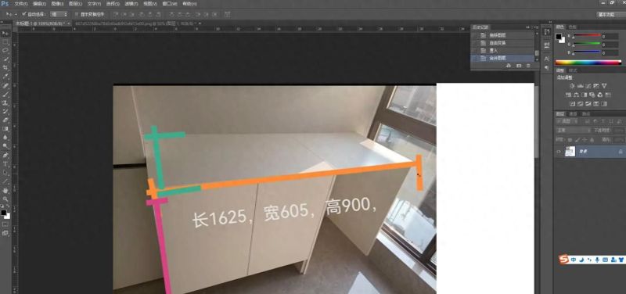Select the Move tool in the toolbox
Image resolution: width=626 pixels, height=294 pixels.
(x=5, y=33)
